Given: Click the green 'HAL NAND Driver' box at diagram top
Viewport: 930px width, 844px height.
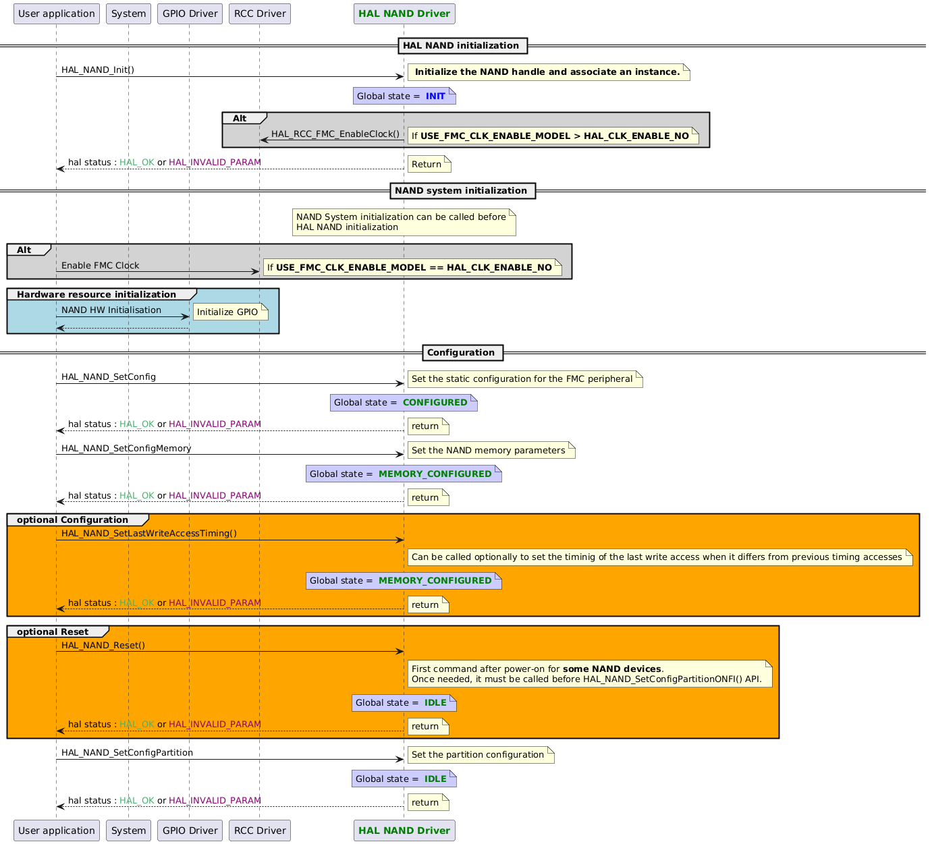Looking at the screenshot, I should coord(404,13).
